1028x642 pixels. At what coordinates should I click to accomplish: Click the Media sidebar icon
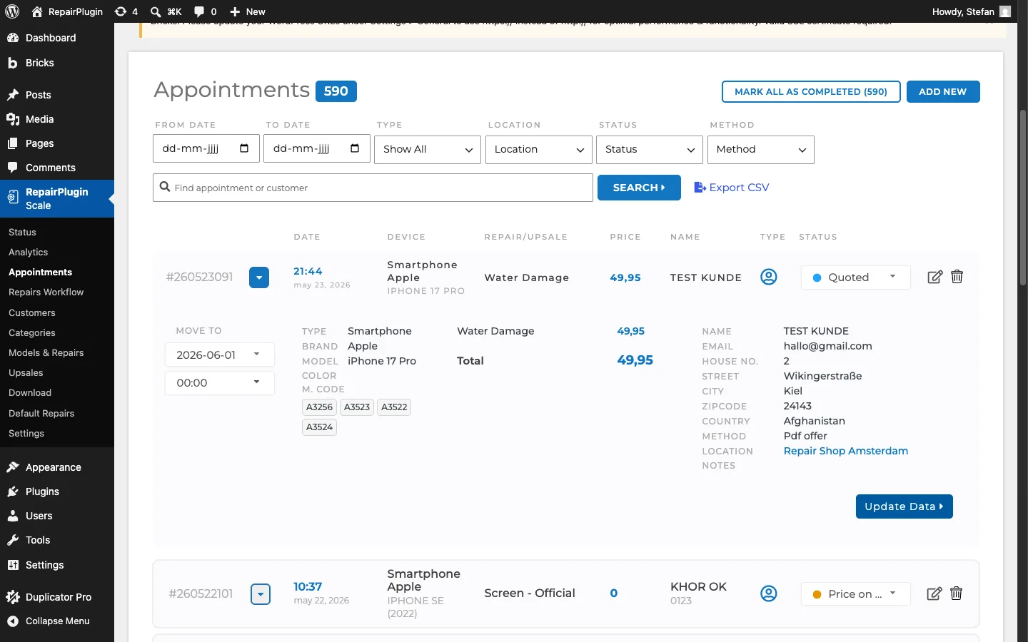[x=13, y=119]
